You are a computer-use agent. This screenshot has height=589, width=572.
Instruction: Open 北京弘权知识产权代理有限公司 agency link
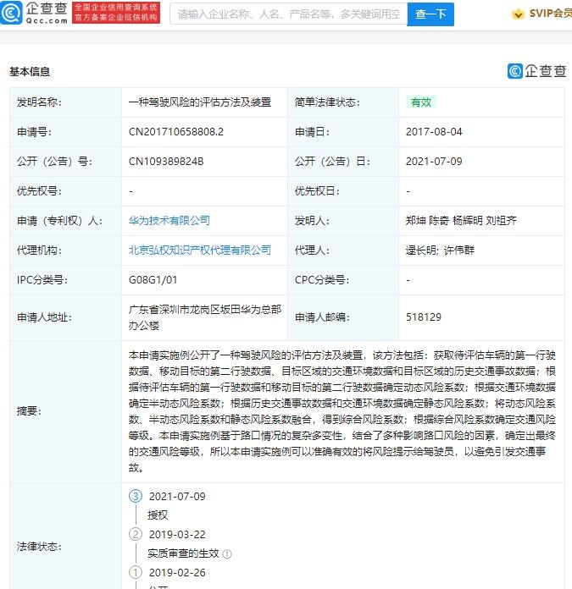pyautogui.click(x=200, y=250)
